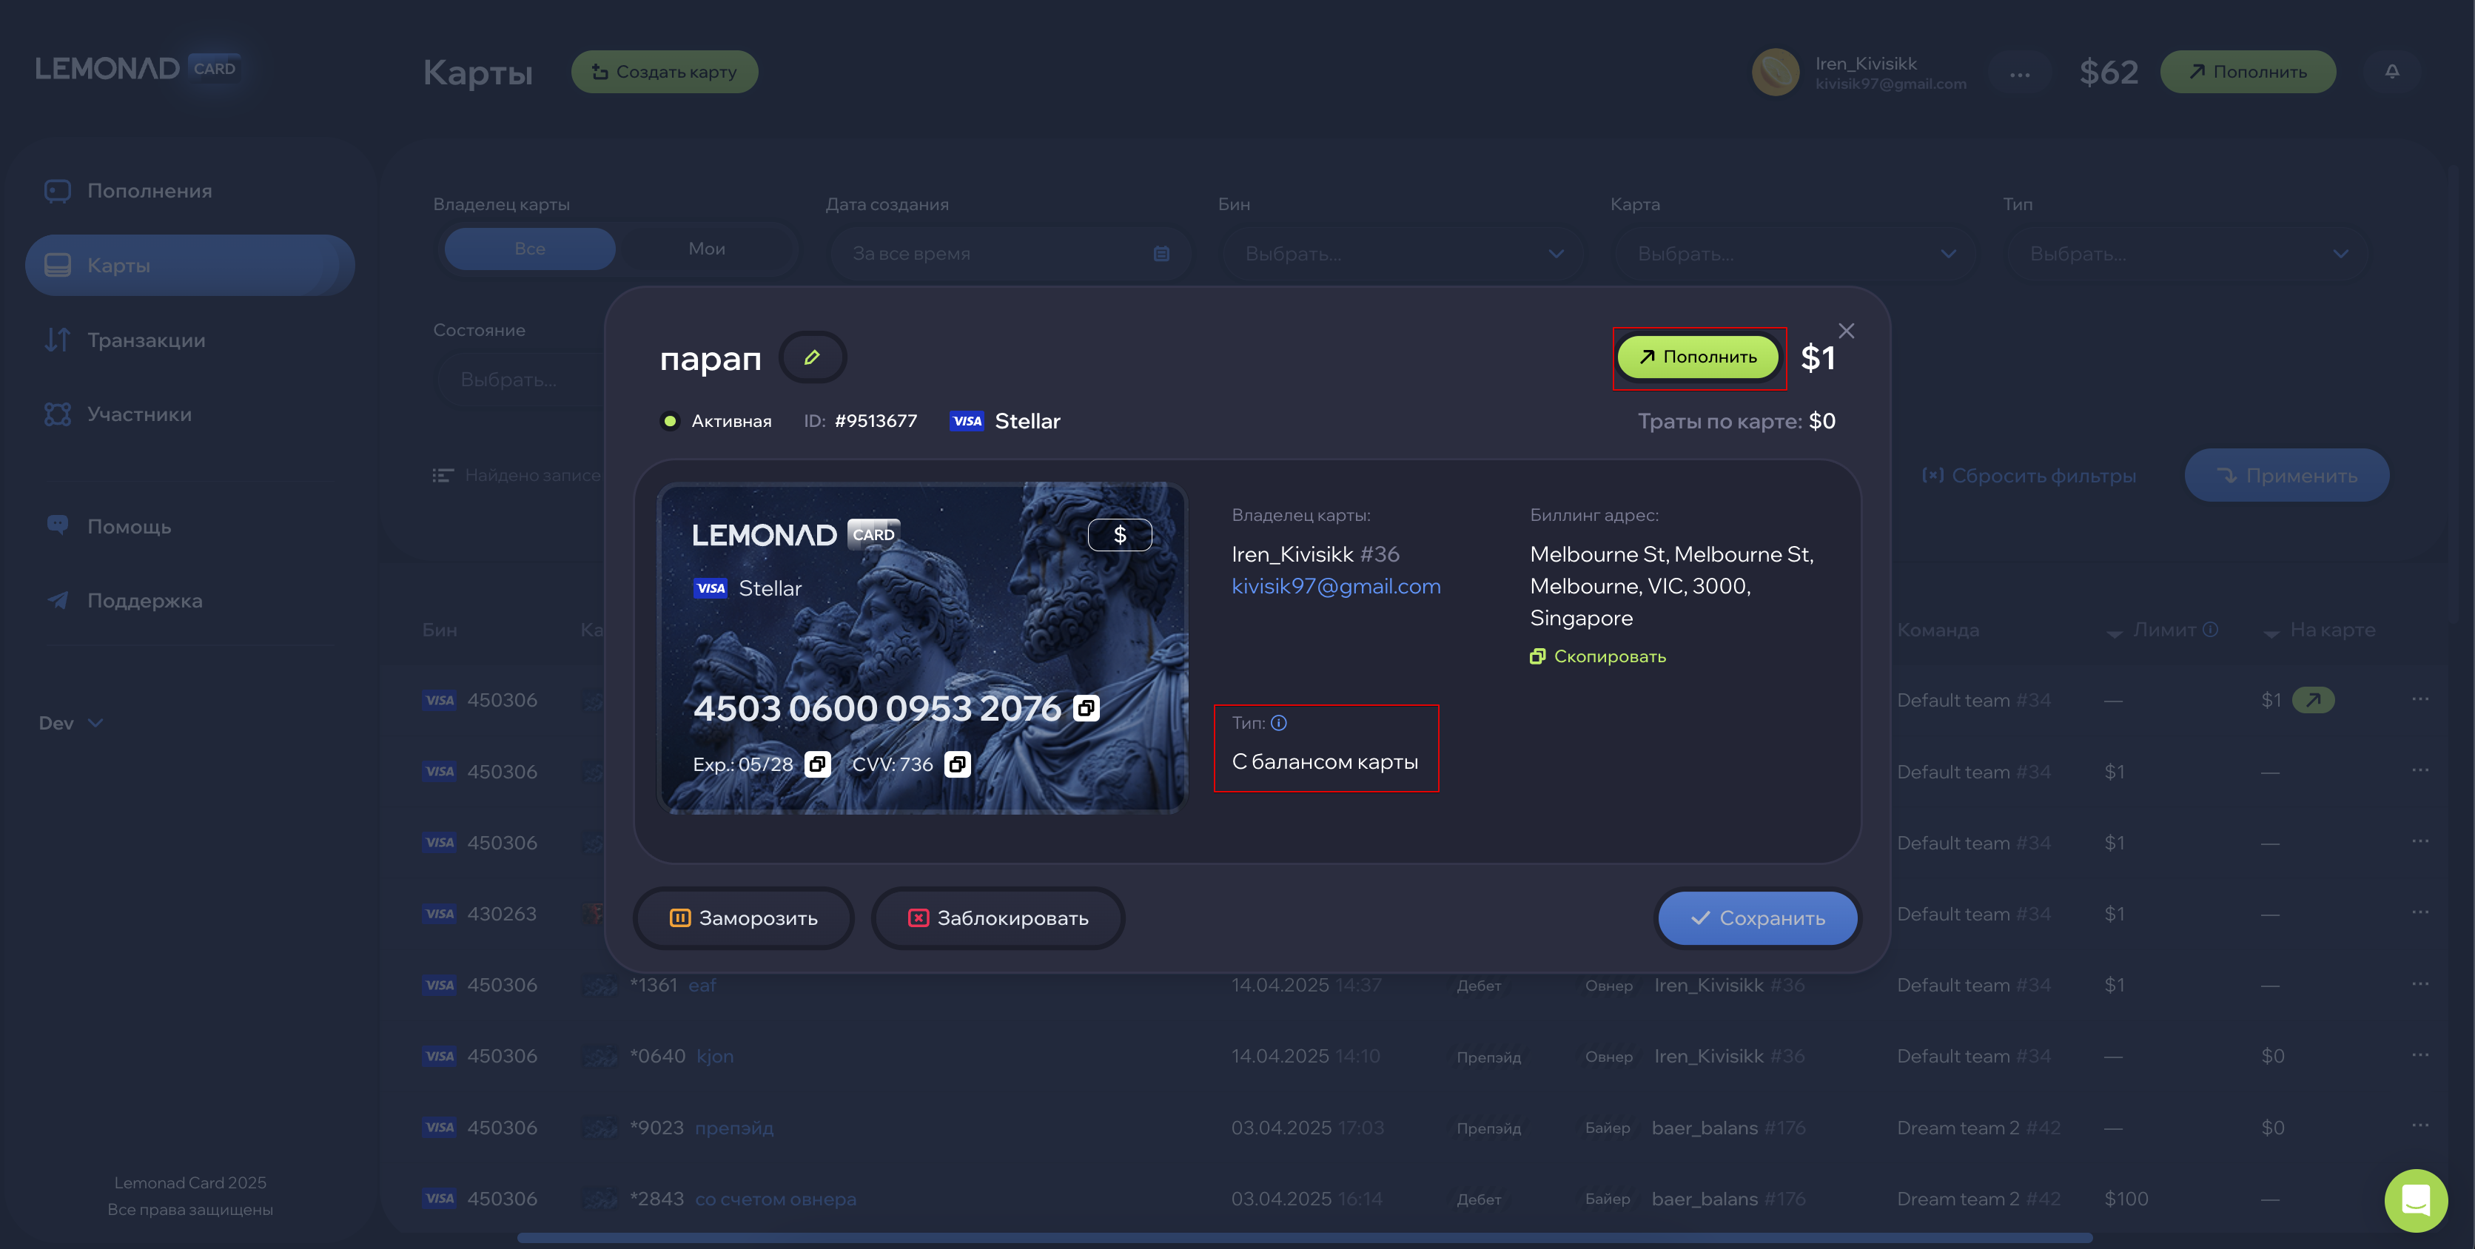The image size is (2475, 1249).
Task: Click the Скопировать billing address link
Action: click(1598, 656)
